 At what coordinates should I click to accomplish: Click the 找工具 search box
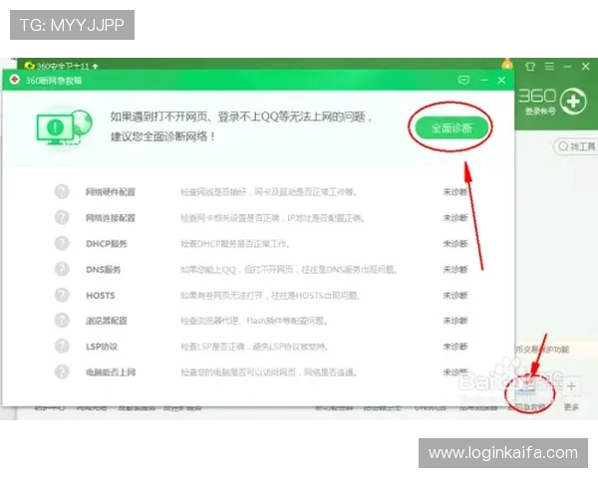click(576, 146)
